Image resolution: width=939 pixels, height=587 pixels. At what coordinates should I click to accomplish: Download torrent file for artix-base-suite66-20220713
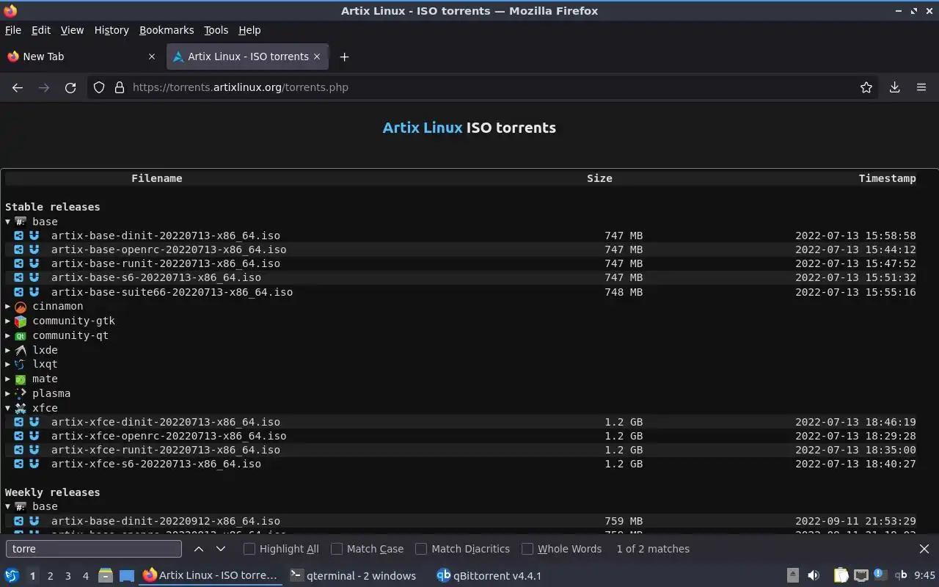19,292
